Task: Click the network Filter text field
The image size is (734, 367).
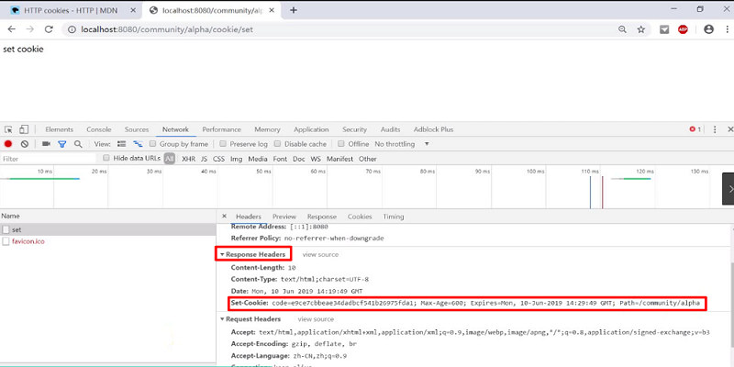Action: pyautogui.click(x=49, y=159)
